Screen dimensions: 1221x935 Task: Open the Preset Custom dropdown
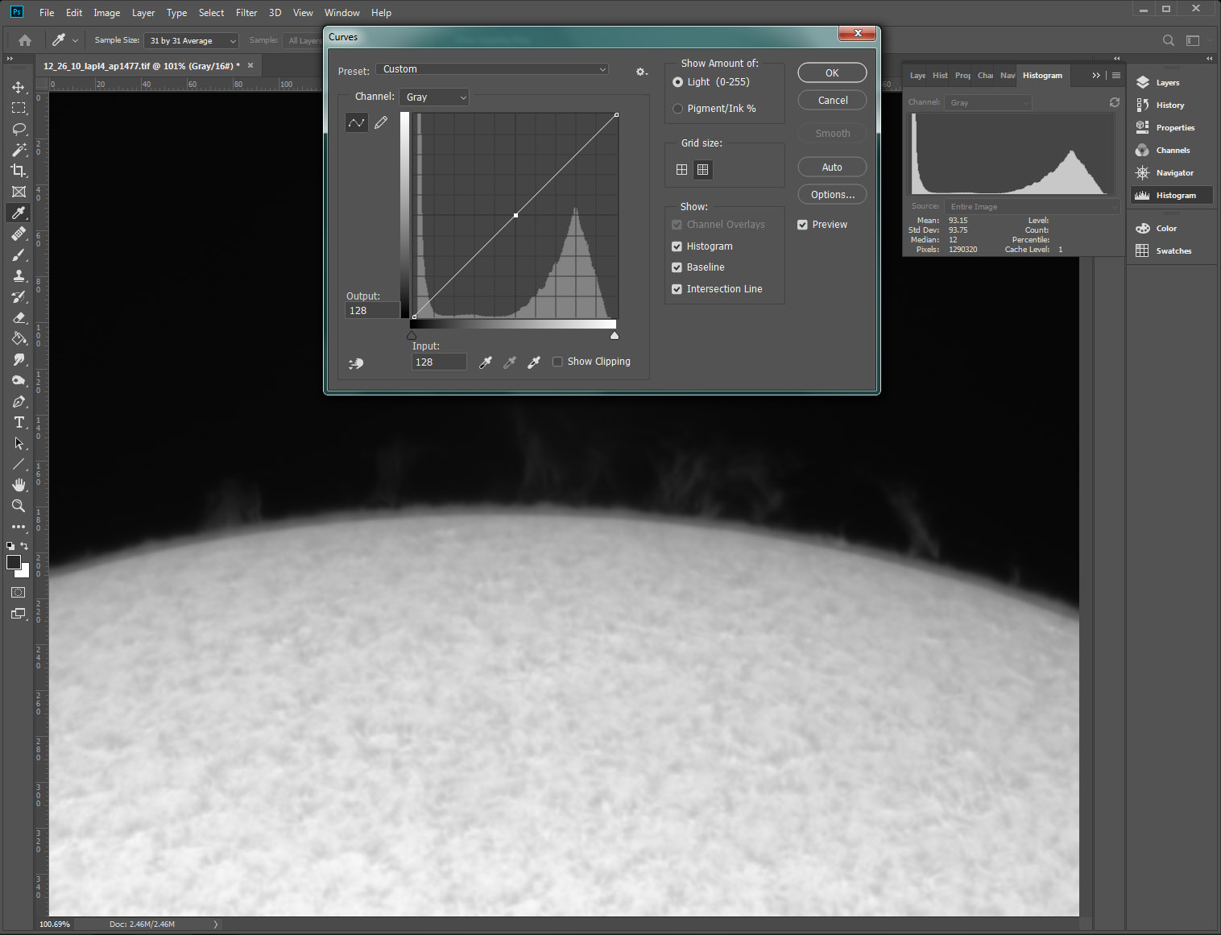(x=492, y=69)
